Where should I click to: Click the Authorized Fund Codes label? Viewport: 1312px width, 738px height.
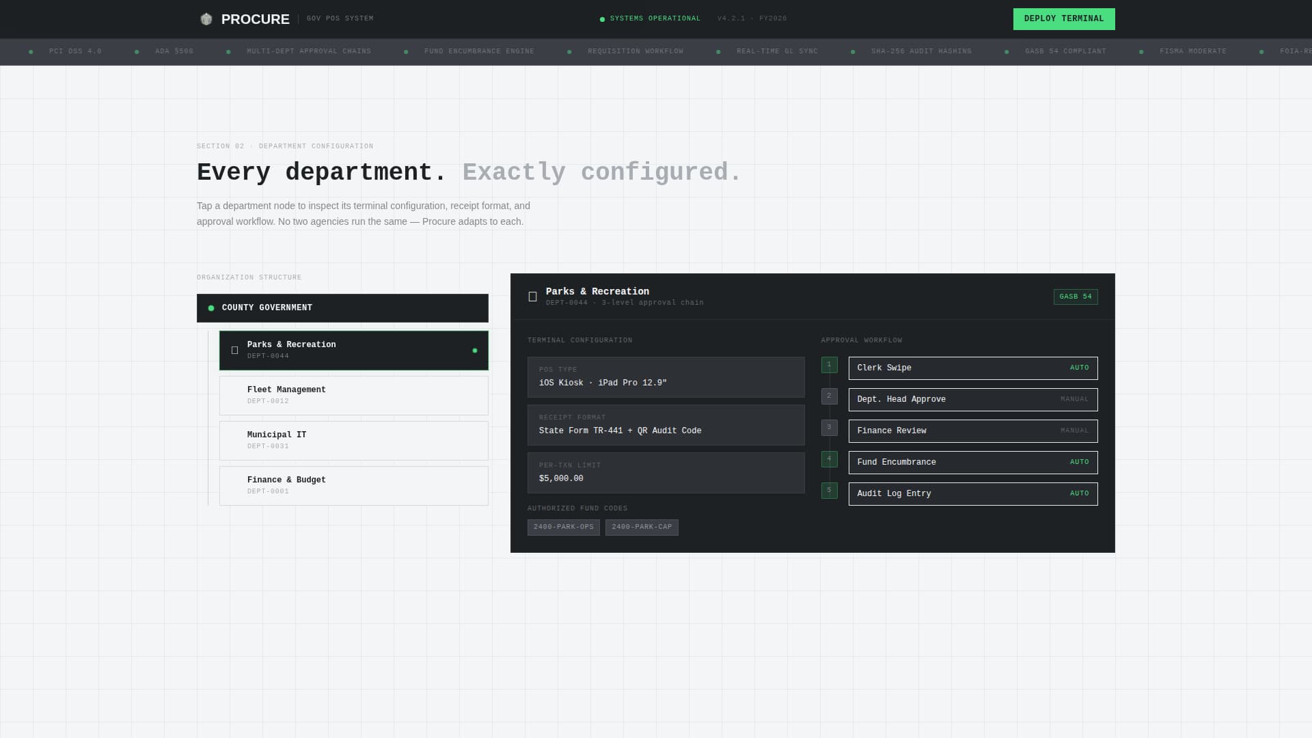[x=577, y=508]
